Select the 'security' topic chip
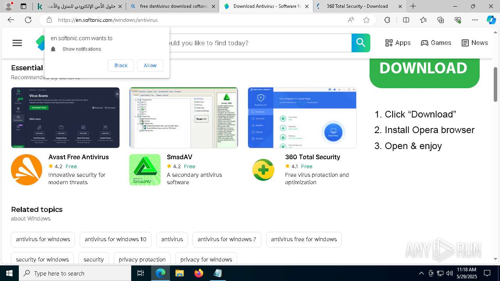The image size is (500, 281). coord(94,258)
